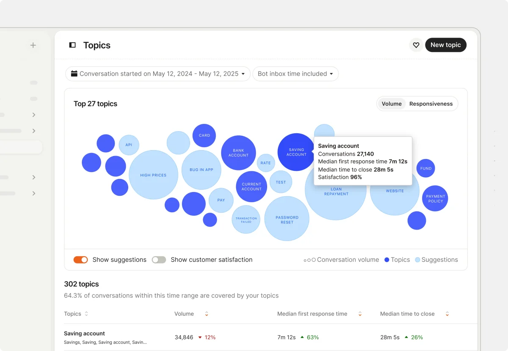Switch to the Responsiveness tab
508x351 pixels.
[431, 104]
